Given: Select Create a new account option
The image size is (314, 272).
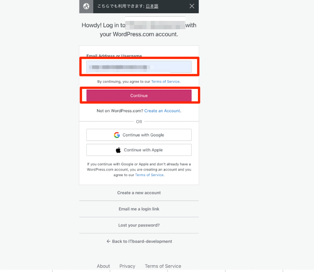Looking at the screenshot, I should pyautogui.click(x=139, y=193).
